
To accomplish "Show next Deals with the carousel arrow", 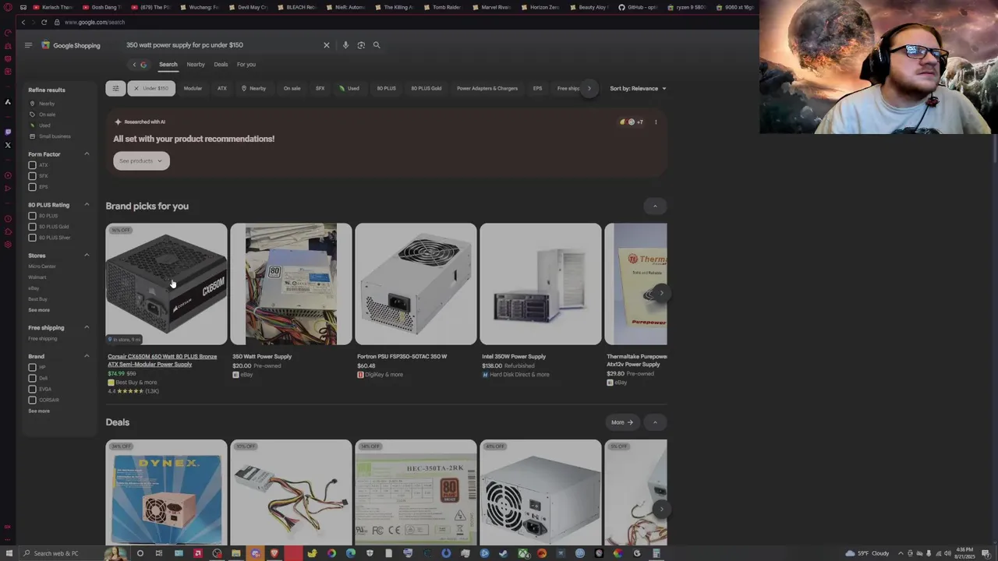I will 661,510.
